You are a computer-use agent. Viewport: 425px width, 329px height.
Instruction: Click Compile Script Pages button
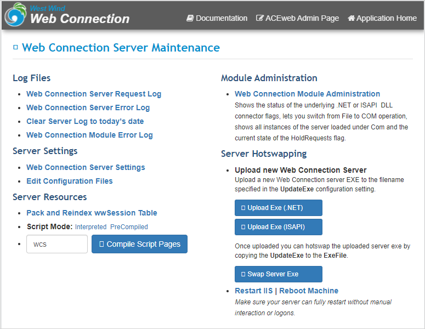(140, 244)
